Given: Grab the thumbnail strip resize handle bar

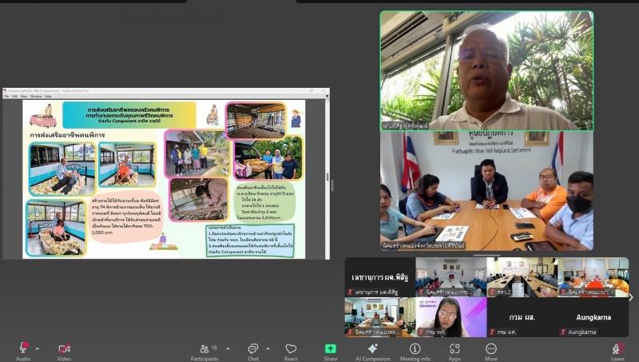Looking at the screenshot, I should [x=486, y=255].
